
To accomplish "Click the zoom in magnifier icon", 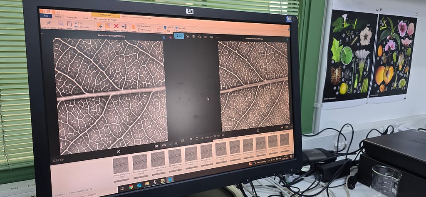I will (176, 143).
